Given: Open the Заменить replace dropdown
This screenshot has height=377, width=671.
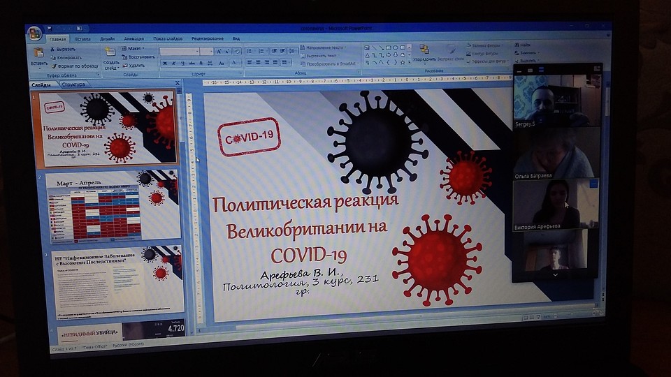Looking at the screenshot, I should point(526,52).
